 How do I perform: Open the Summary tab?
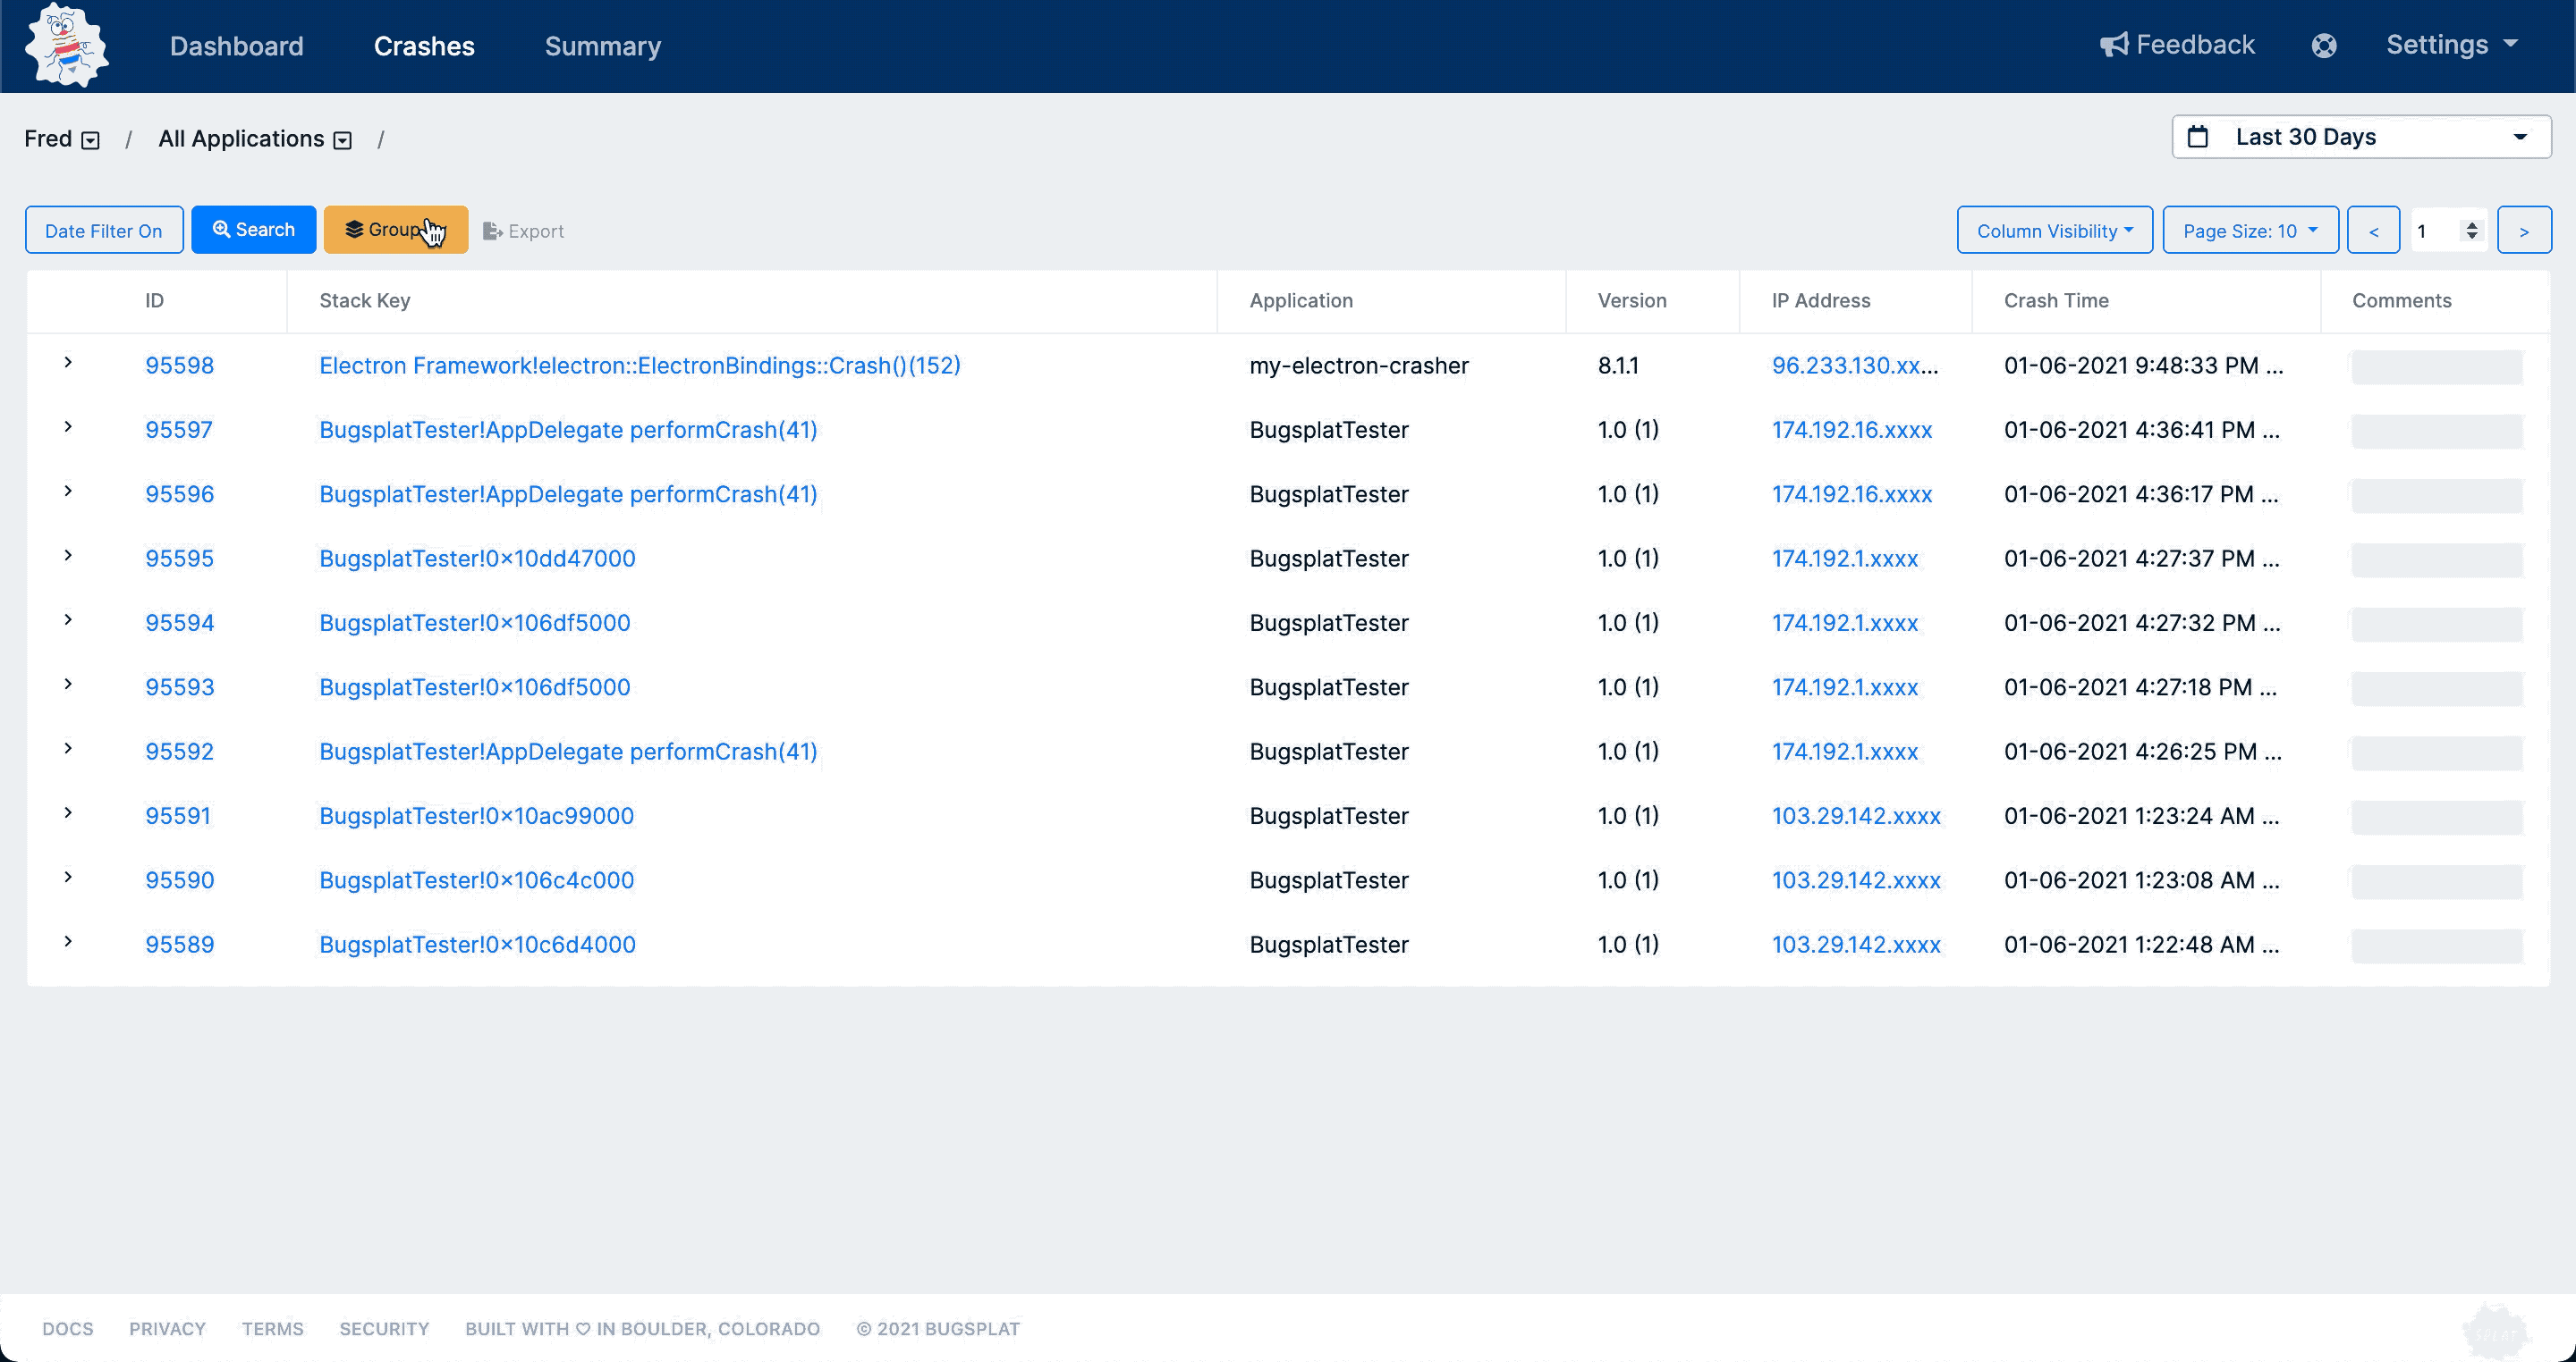pyautogui.click(x=602, y=46)
